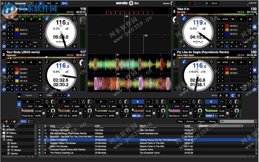Click Edit Grid on Take It In deck
The width and height of the screenshot is (259, 162).
[241, 12]
